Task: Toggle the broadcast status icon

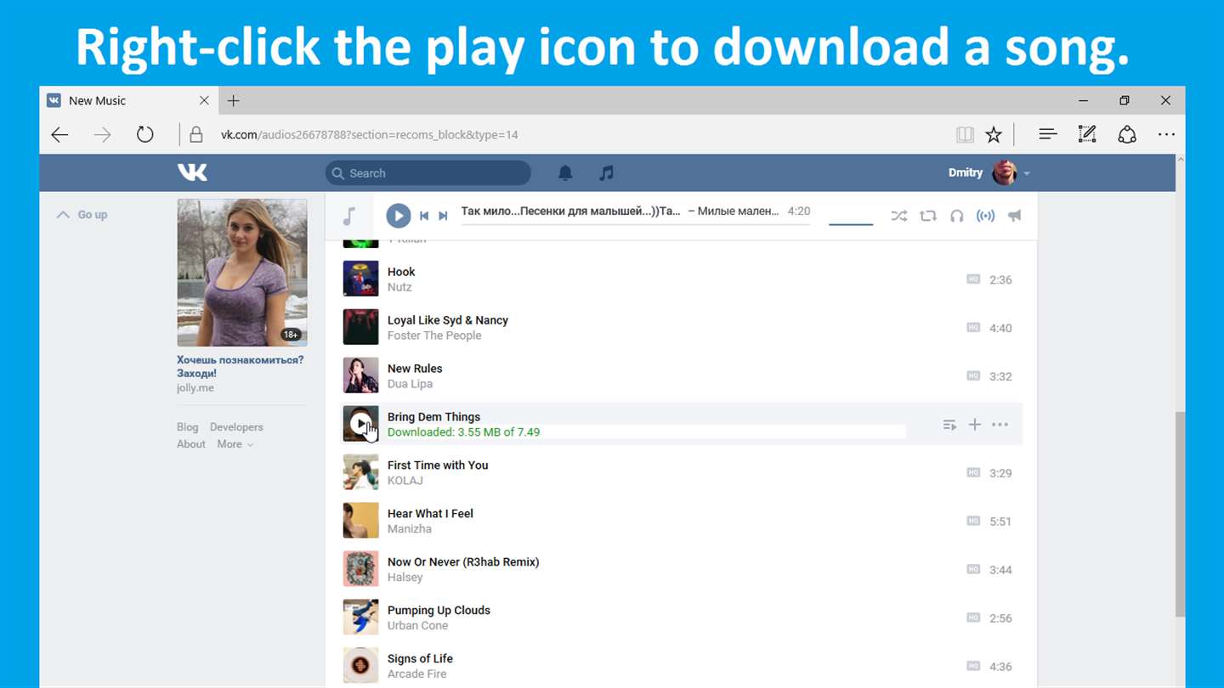Action: [985, 216]
